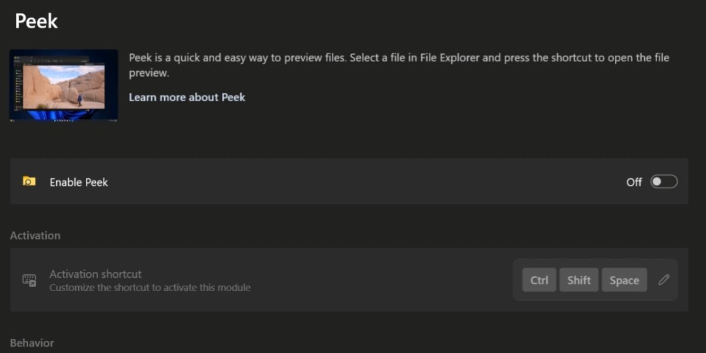The image size is (706, 353).
Task: Click the Behavior section header
Action: click(32, 343)
